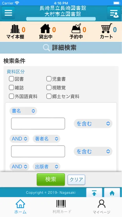The image size is (122, 217).
Task: Expand the 著者名 field dropdown
Action: pyautogui.click(x=46, y=139)
